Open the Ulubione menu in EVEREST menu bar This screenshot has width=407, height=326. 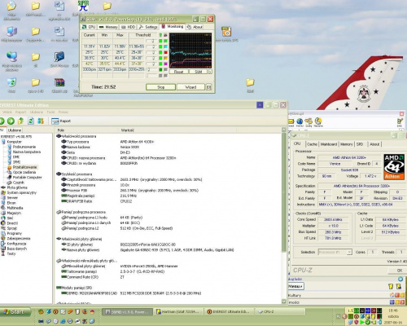pos(37,112)
